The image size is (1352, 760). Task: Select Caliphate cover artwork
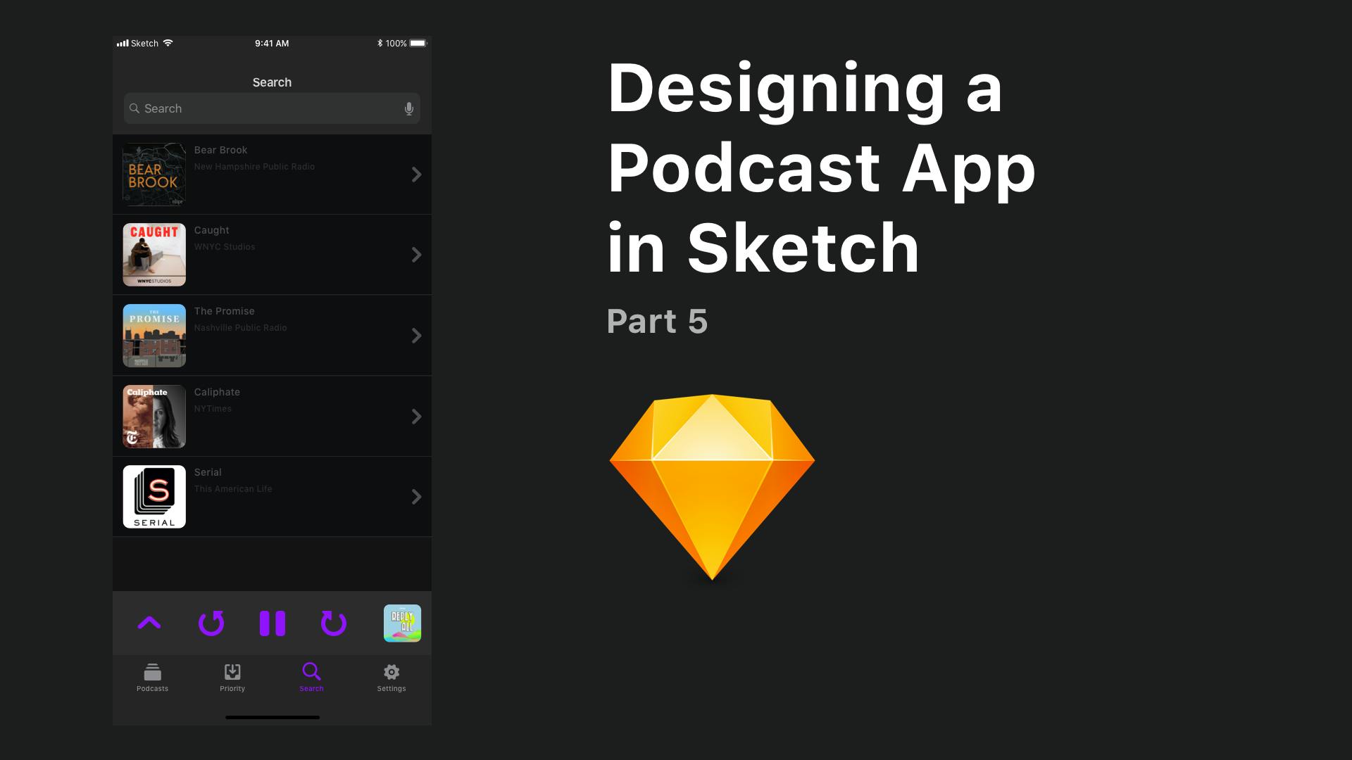point(154,417)
